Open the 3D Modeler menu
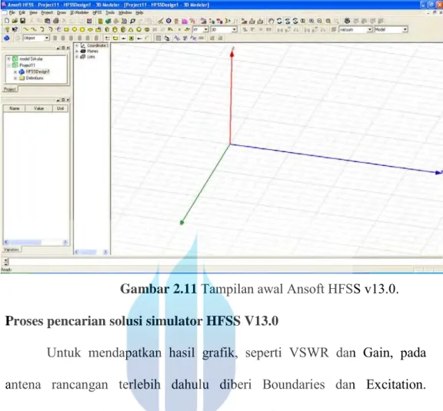The height and width of the screenshot is (411, 443). tap(79, 13)
